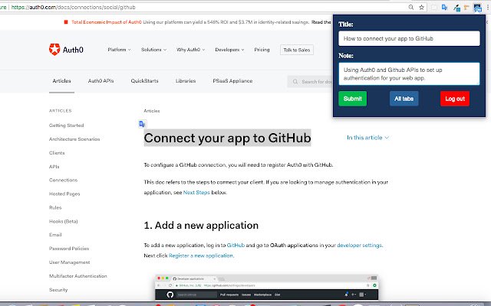
Task: Open the Chrome three-dot menu
Action: pos(488,8)
